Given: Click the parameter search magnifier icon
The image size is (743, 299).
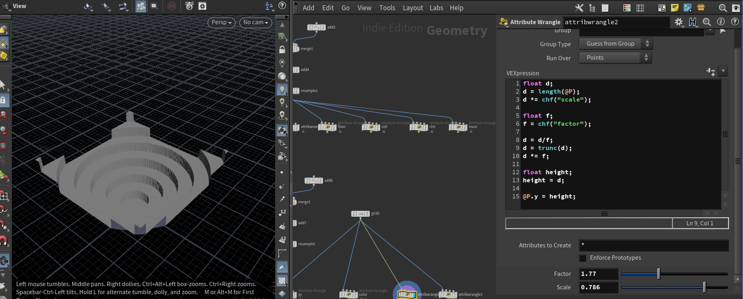Looking at the screenshot, I should coord(707,22).
